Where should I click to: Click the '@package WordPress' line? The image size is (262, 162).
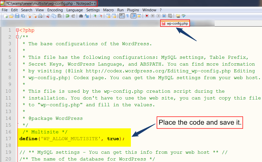pos(56,119)
